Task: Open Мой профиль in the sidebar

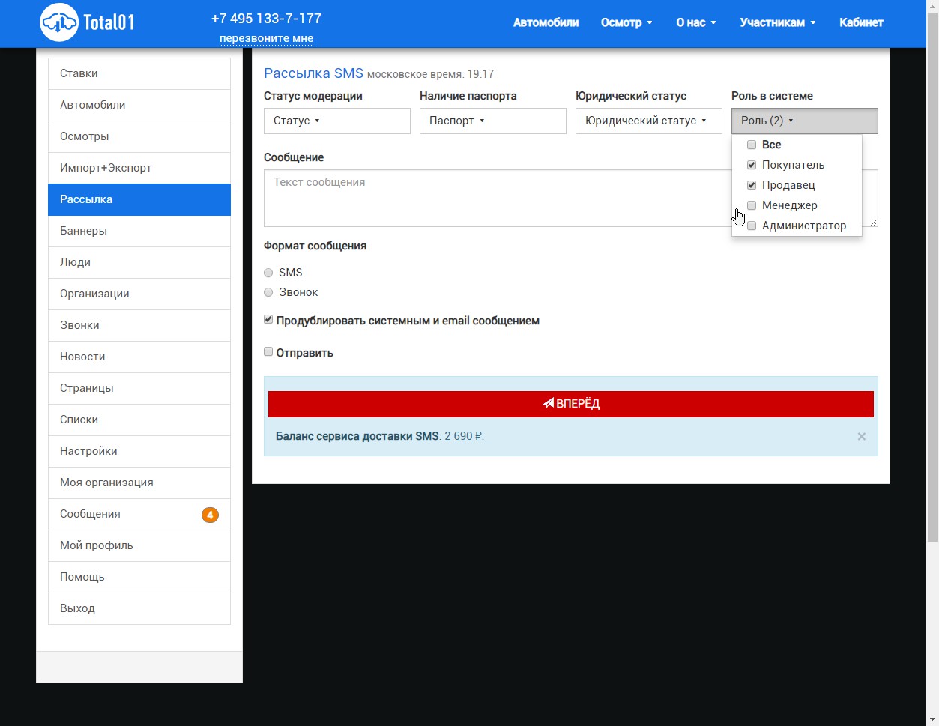Action: 139,545
